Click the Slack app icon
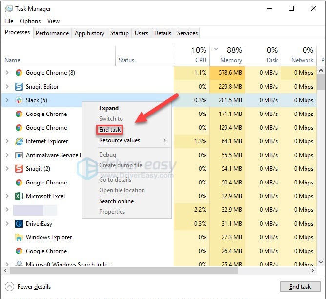This screenshot has width=326, height=299. pyautogui.click(x=19, y=100)
